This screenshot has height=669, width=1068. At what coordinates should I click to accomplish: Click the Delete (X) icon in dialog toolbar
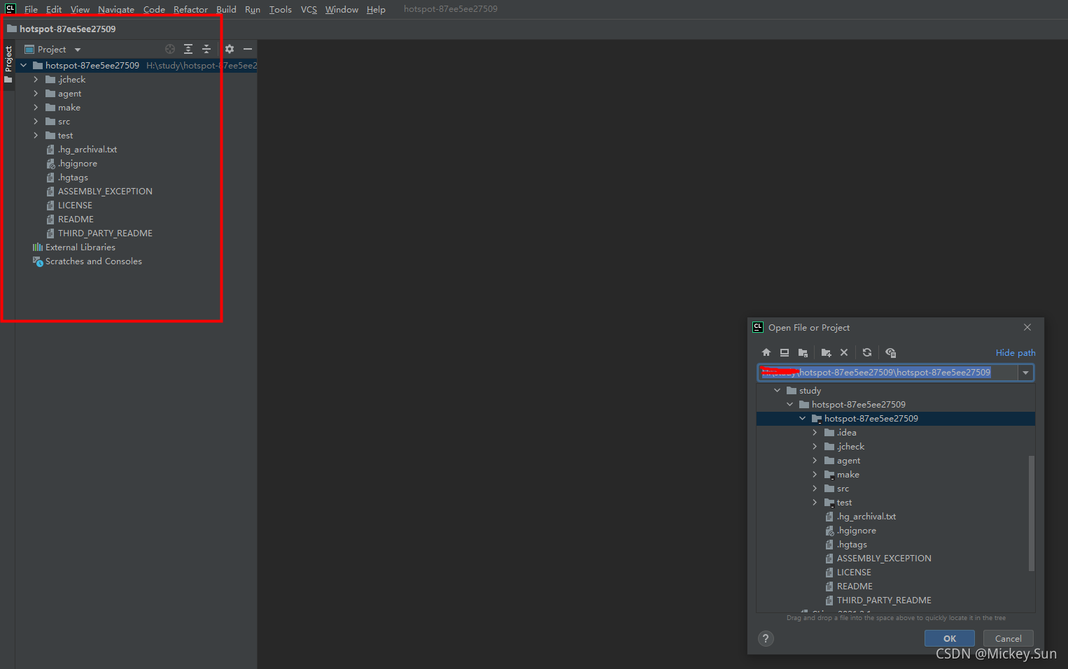click(844, 353)
